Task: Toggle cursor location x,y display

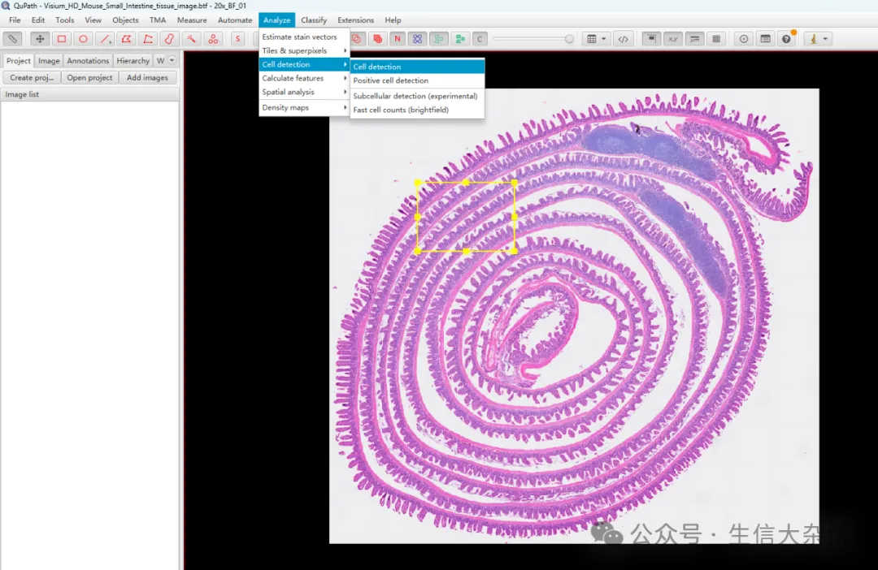Action: [x=672, y=39]
